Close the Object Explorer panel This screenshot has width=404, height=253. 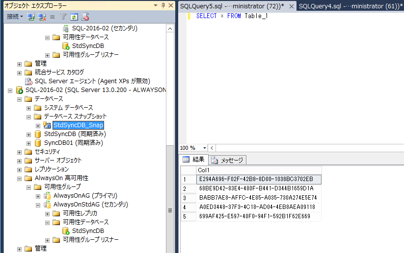click(170, 5)
